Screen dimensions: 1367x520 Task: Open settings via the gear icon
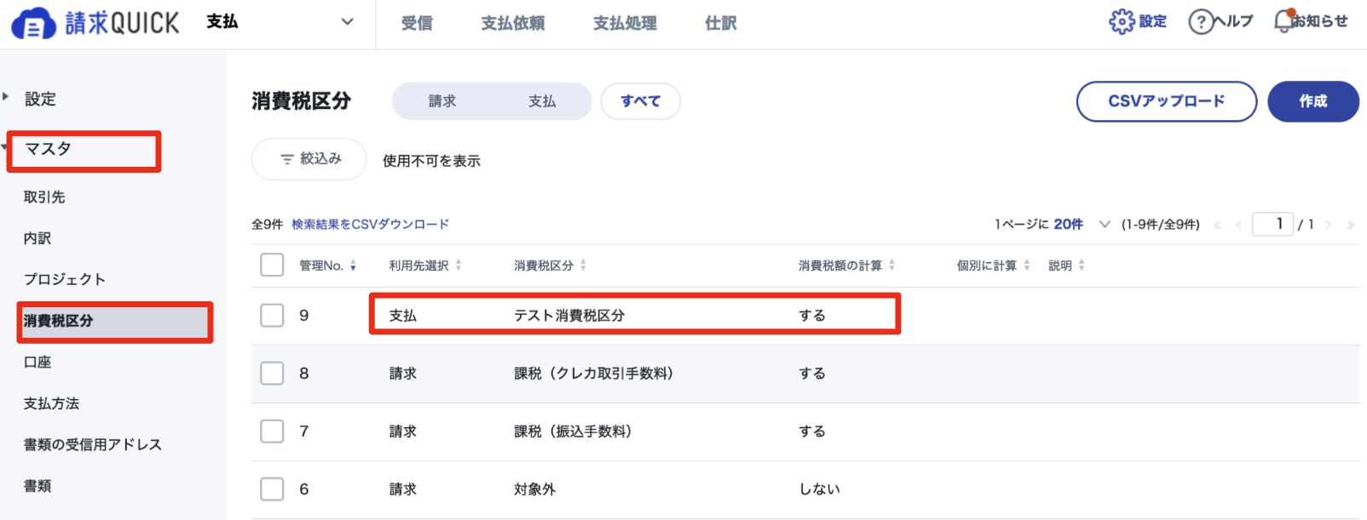tap(1122, 21)
